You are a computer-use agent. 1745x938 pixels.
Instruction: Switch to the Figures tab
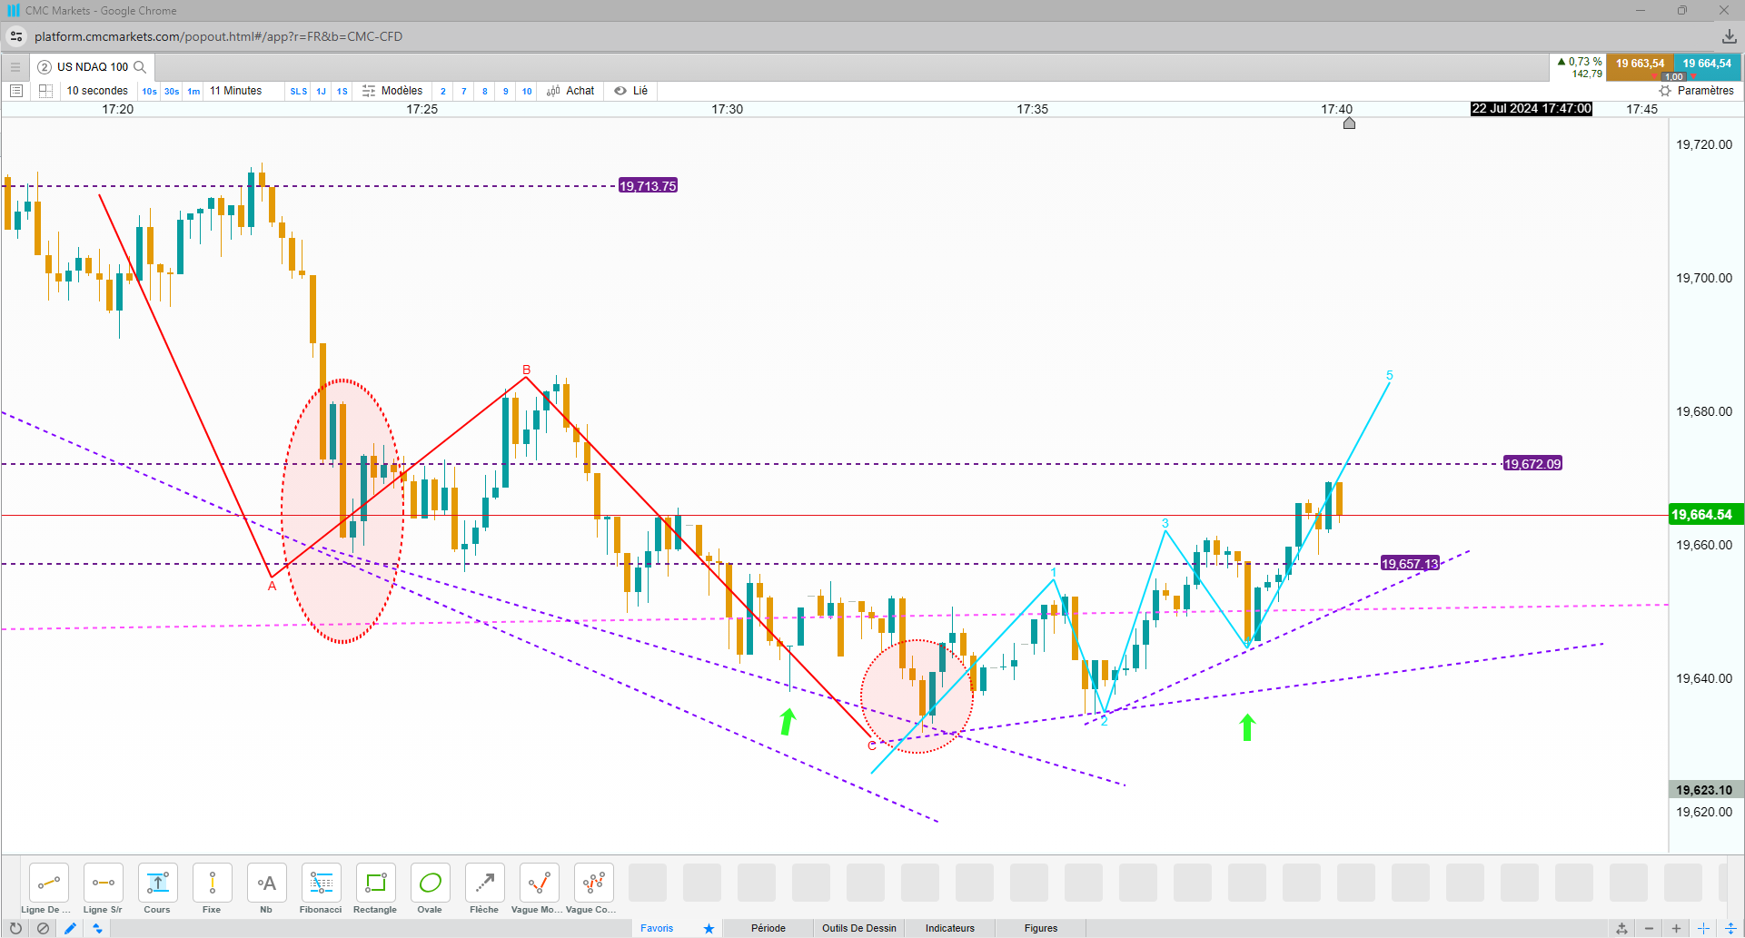tap(1041, 928)
